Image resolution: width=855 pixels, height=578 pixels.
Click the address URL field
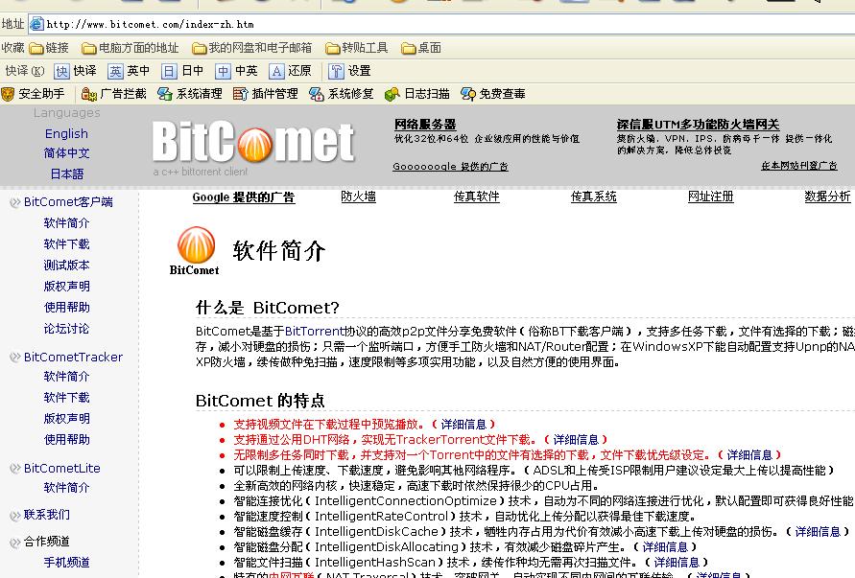click(441, 24)
